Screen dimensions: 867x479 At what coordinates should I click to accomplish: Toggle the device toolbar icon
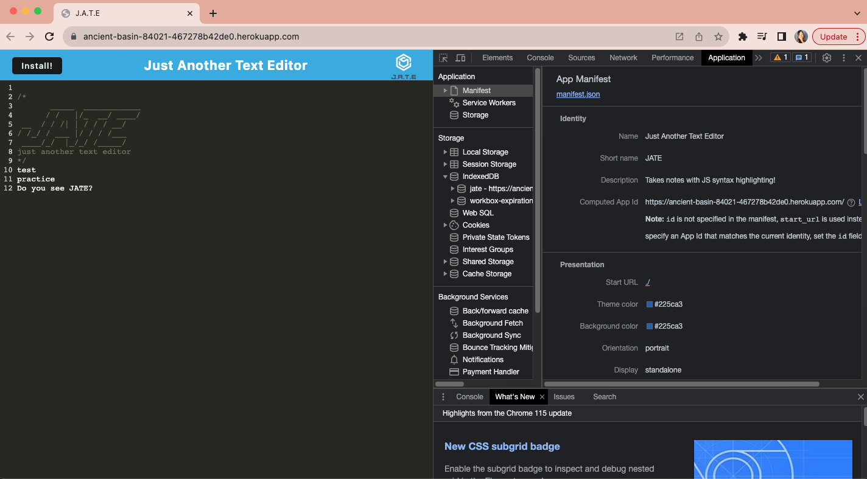[460, 58]
